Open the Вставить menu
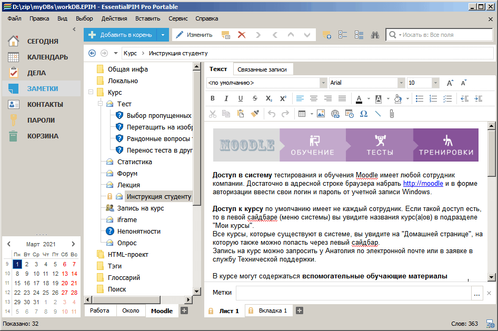Viewport: 498px width, 331px height. pos(148,18)
